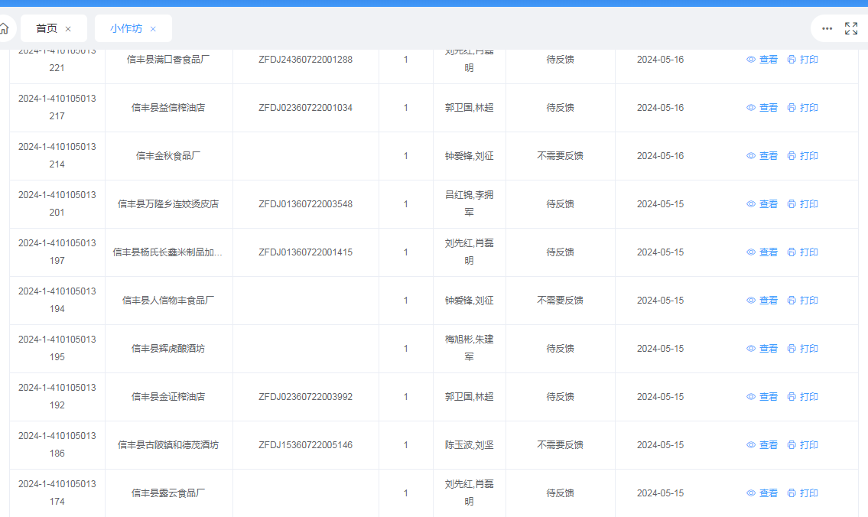Click the home icon in tab bar

5,28
